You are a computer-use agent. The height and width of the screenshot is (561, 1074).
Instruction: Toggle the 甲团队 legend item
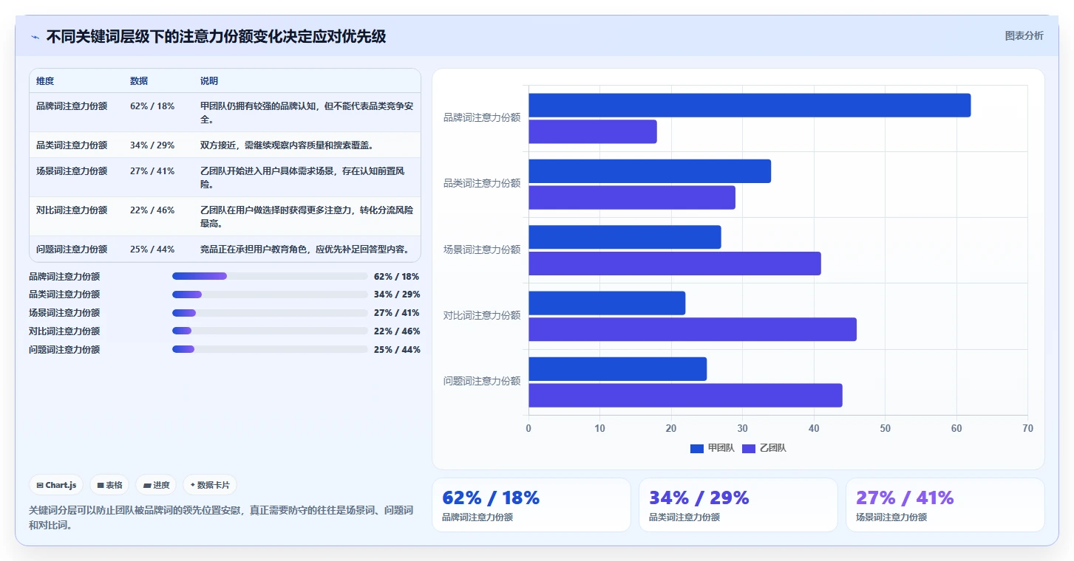point(712,448)
